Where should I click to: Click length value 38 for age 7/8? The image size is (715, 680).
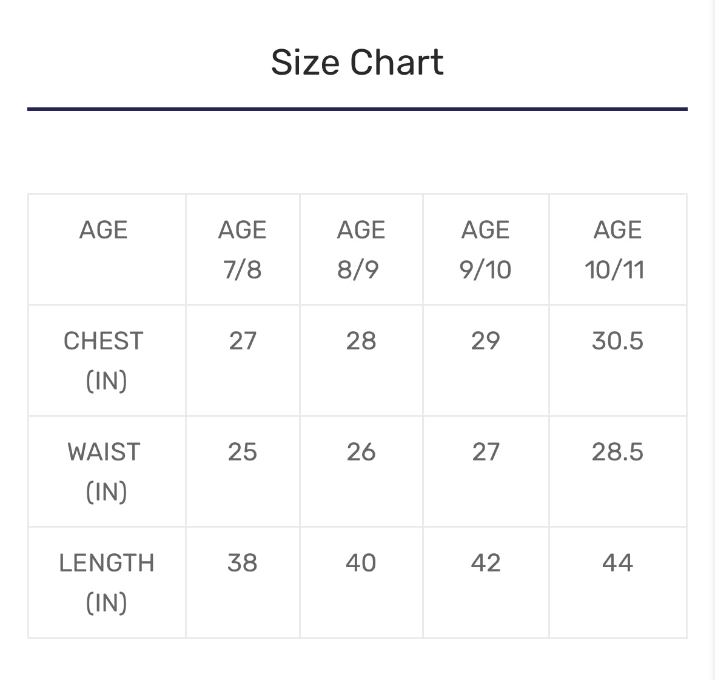pyautogui.click(x=242, y=563)
